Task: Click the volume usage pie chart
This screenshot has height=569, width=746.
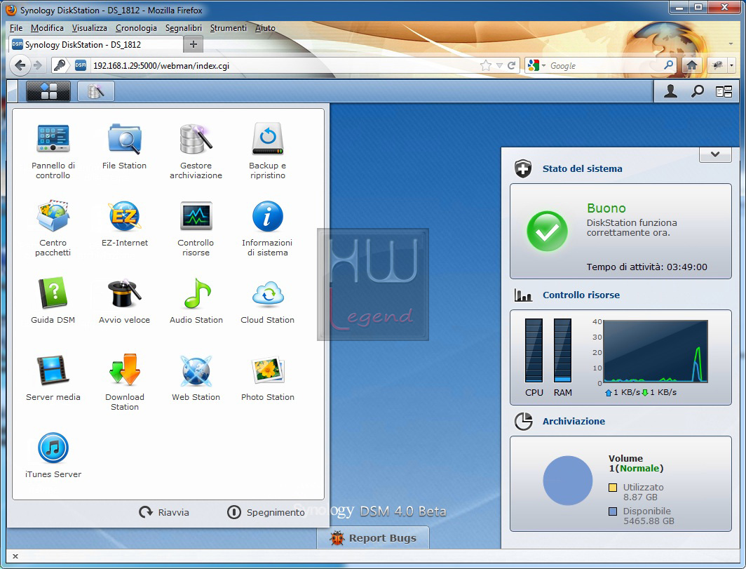Action: (568, 481)
